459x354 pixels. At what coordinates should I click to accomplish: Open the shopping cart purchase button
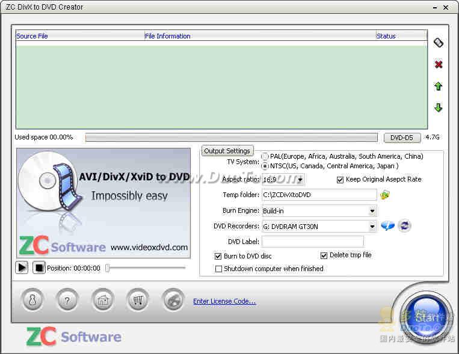pyautogui.click(x=138, y=299)
